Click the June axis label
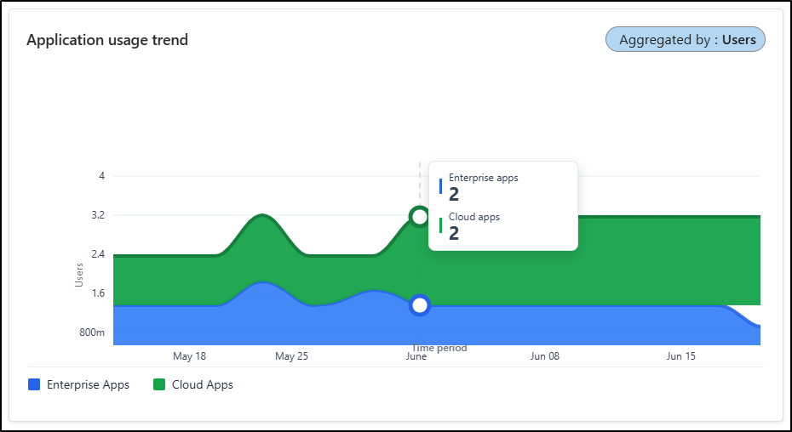This screenshot has height=432, width=792. (416, 356)
